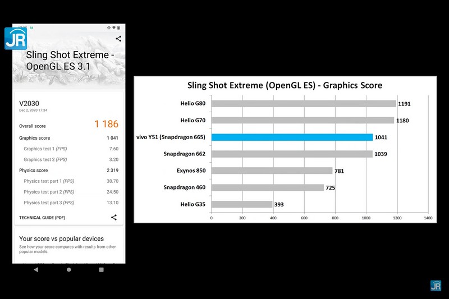This screenshot has height=299, width=449.
Task: Click the large JR logo overlapping the phone screen
Action: point(15,38)
